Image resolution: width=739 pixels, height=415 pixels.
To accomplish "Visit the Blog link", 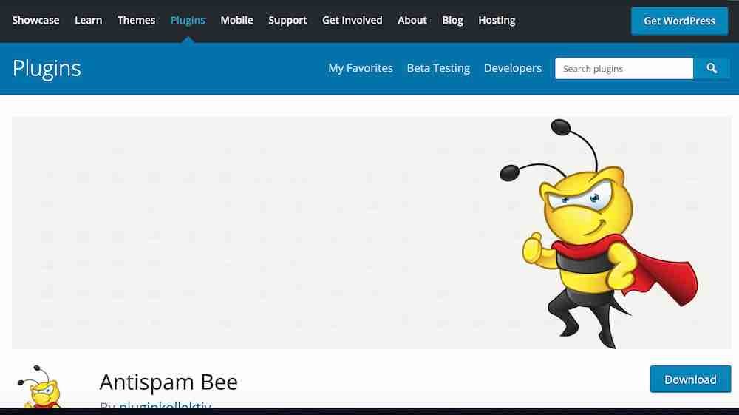I will (452, 20).
